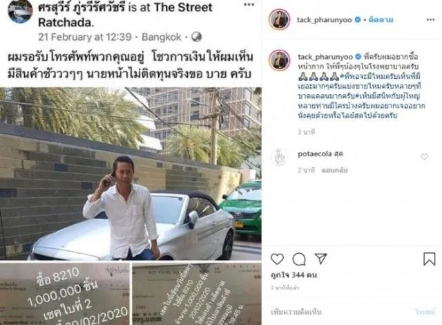Click the Post comment button

pyautogui.click(x=425, y=312)
